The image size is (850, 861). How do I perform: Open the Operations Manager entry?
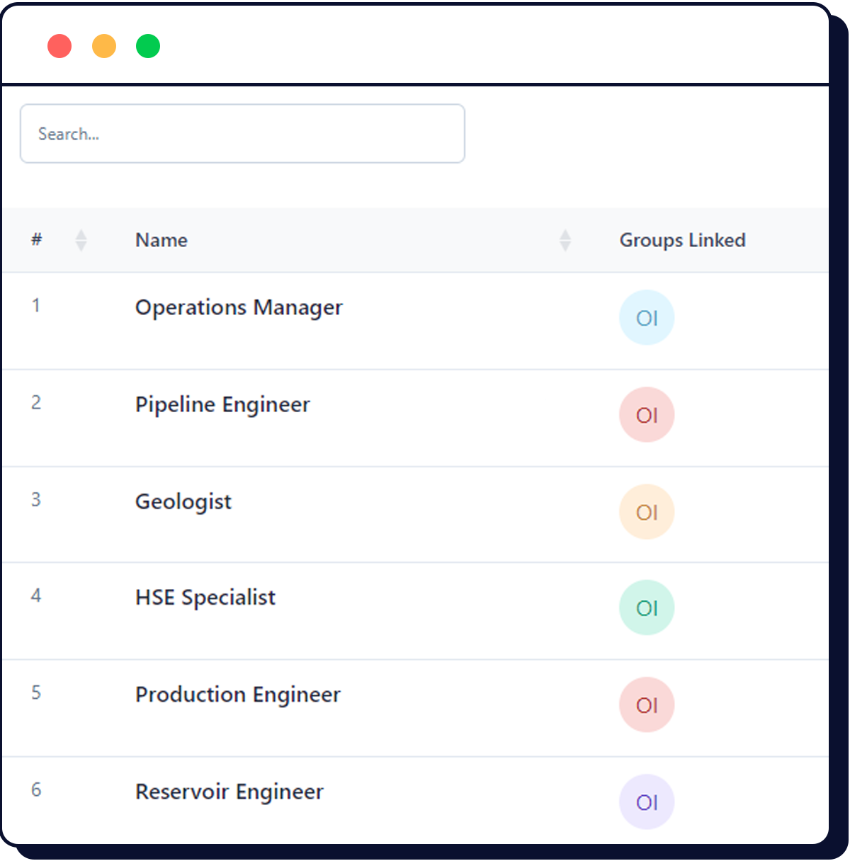click(239, 307)
